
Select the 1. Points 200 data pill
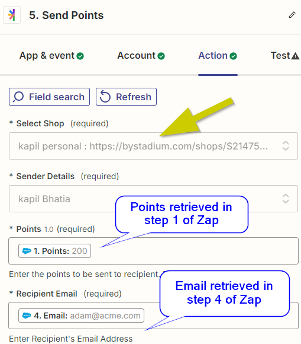point(54,251)
